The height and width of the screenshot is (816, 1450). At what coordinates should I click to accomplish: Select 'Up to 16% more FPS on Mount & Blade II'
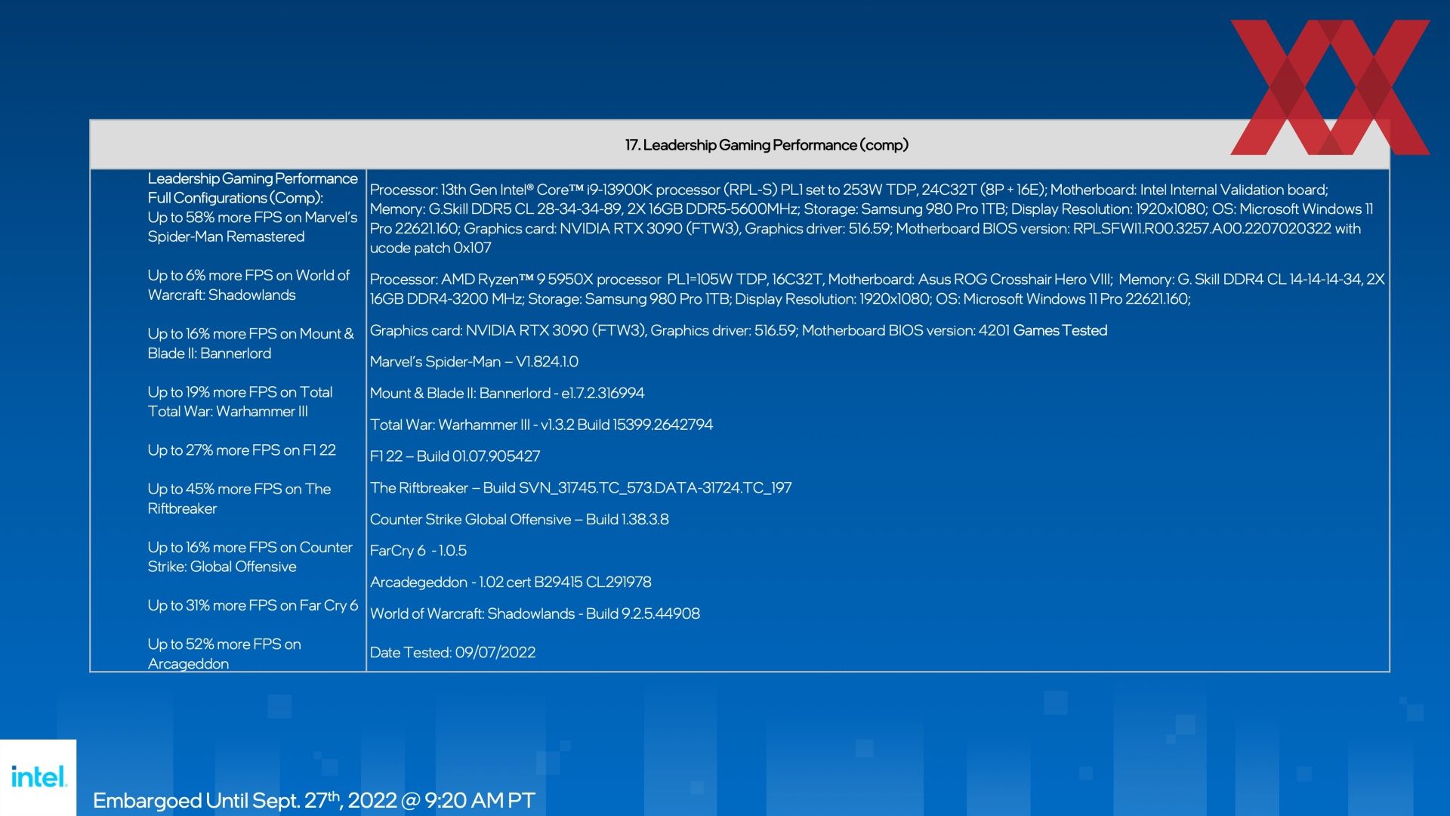coord(251,343)
